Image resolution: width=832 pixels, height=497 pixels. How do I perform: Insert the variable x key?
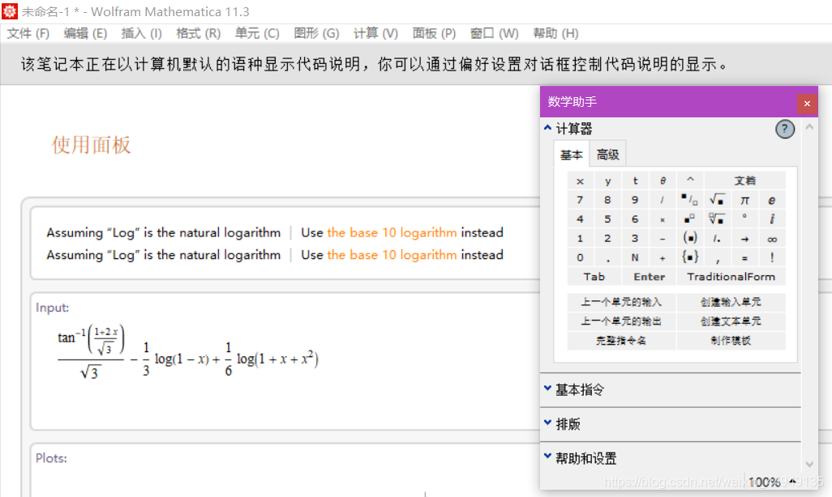click(580, 181)
